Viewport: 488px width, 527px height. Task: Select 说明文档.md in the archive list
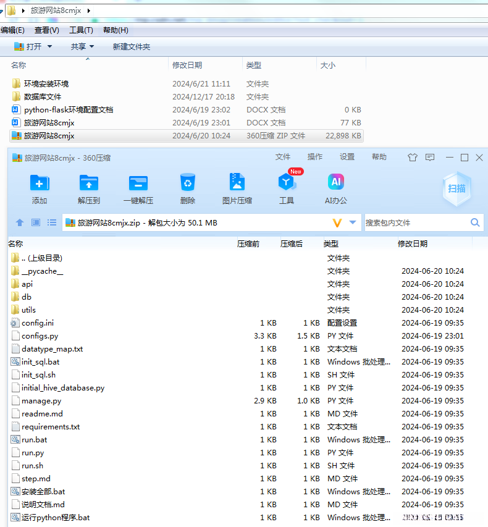pos(240,505)
